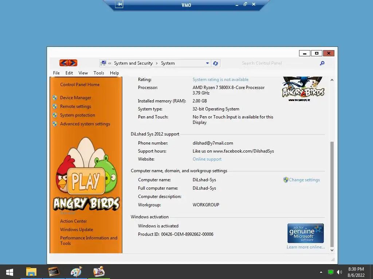Viewport: 373px width, 279px height.
Task: Minimize the VMO connection bar
Action: point(237,4)
